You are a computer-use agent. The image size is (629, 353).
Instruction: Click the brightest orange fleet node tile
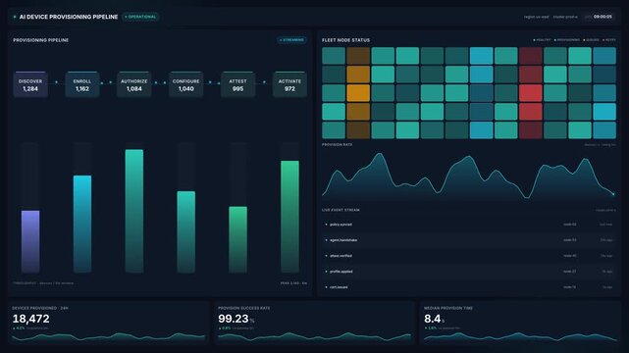coord(358,93)
